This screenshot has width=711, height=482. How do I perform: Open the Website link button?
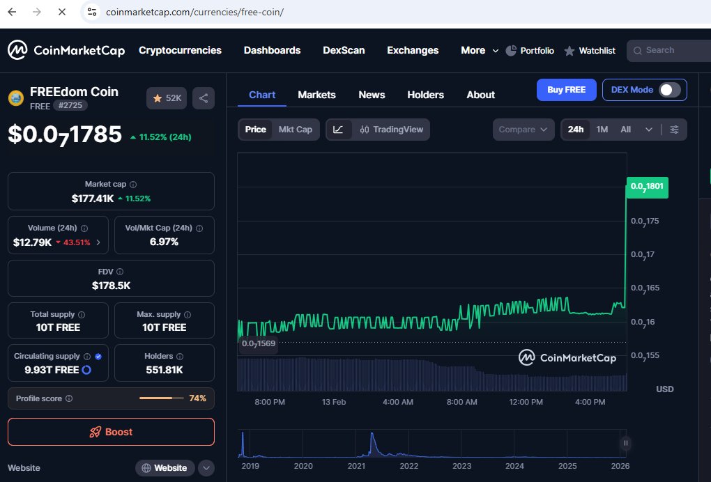[165, 468]
